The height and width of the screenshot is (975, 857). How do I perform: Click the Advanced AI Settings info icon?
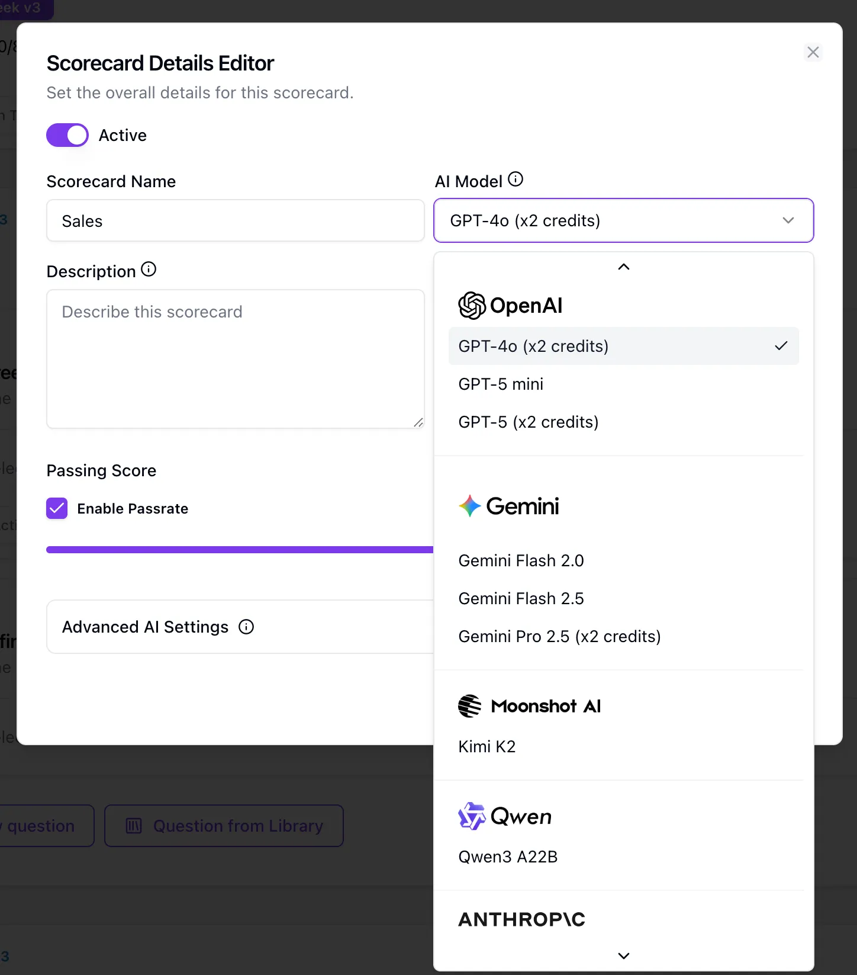tap(246, 627)
